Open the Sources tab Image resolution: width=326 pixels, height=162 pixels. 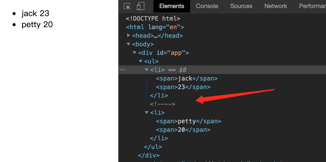pyautogui.click(x=241, y=6)
